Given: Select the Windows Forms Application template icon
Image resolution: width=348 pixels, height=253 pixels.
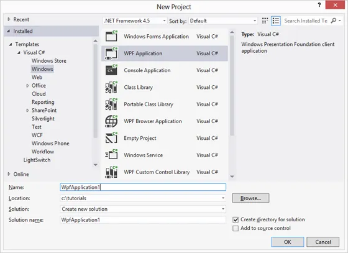Looking at the screenshot, I should (x=111, y=36).
